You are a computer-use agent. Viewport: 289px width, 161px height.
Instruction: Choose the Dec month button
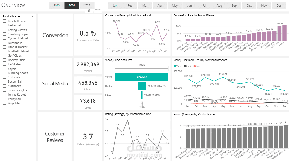coord(279,5)
